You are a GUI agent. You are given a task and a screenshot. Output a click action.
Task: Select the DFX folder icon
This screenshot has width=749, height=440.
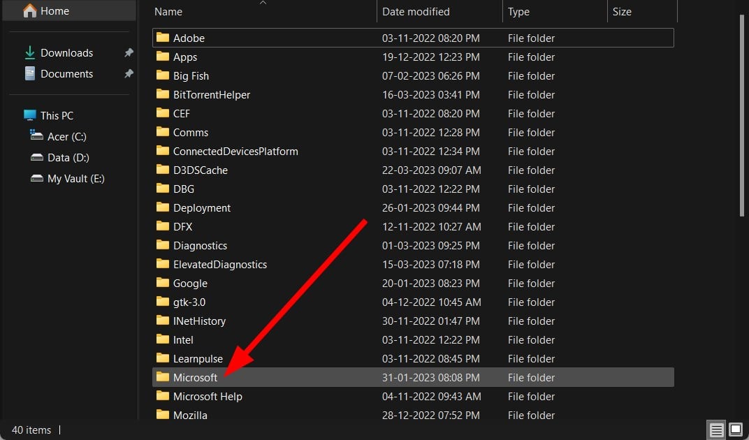click(x=163, y=226)
